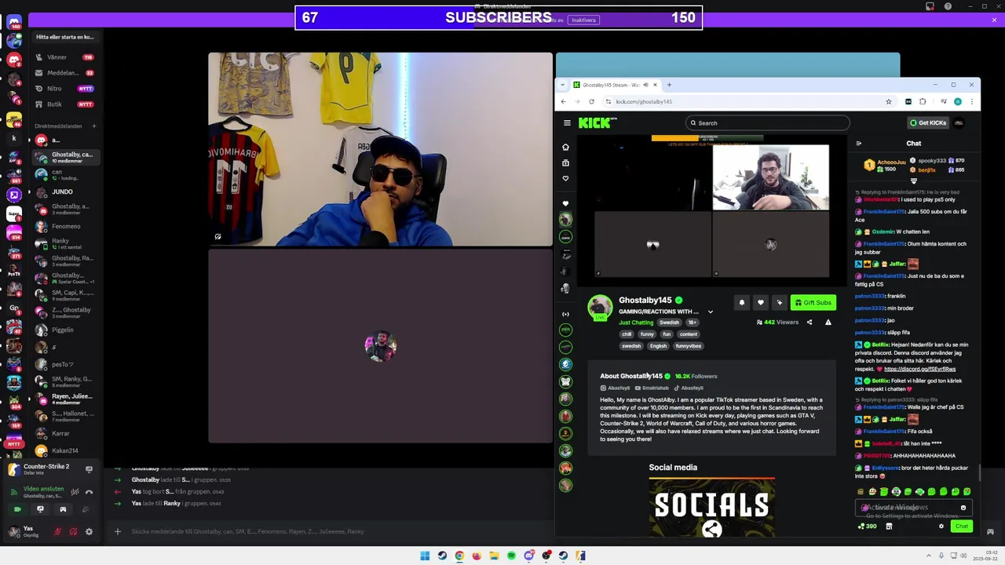Open Chrome extensions puzzle icon
Image resolution: width=1005 pixels, height=565 pixels.
tap(923, 101)
